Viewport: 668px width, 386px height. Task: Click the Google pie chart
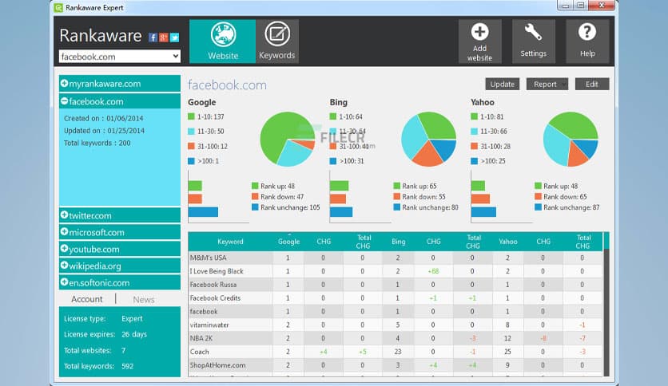pyautogui.click(x=288, y=139)
